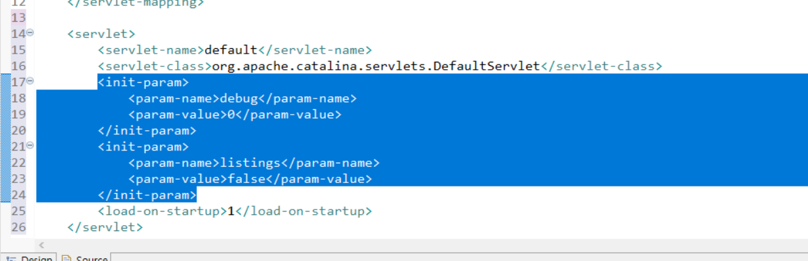Click 'org.apache.catalina.servlets.DefaultServlet' class name
The width and height of the screenshot is (808, 261).
click(x=375, y=66)
